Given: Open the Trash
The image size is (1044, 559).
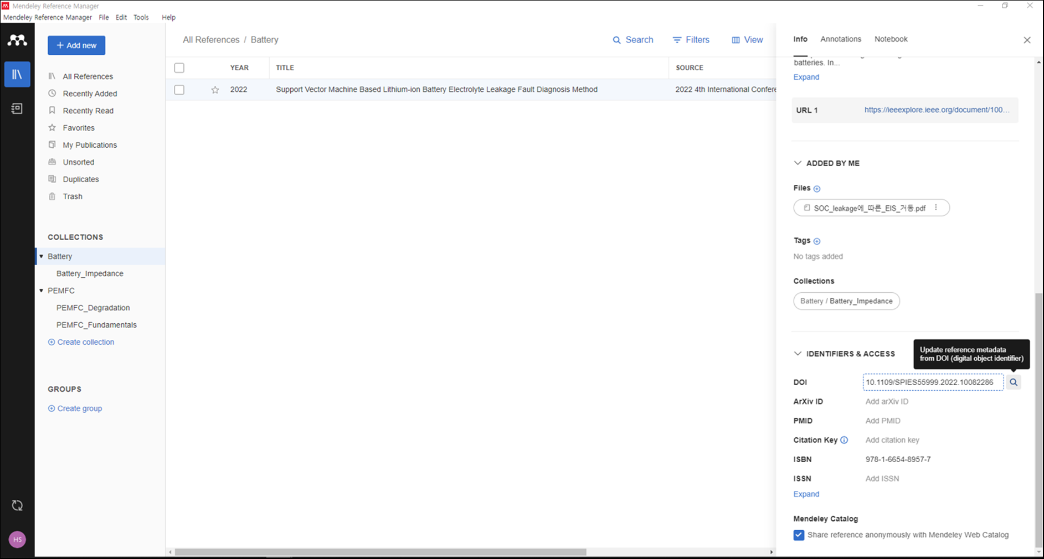Looking at the screenshot, I should coord(73,196).
